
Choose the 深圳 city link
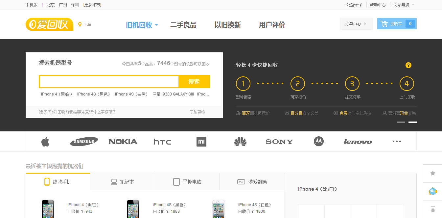click(75, 5)
